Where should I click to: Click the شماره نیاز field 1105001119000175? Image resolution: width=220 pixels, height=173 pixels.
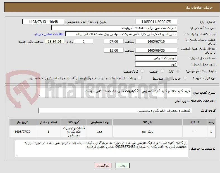click(x=156, y=22)
